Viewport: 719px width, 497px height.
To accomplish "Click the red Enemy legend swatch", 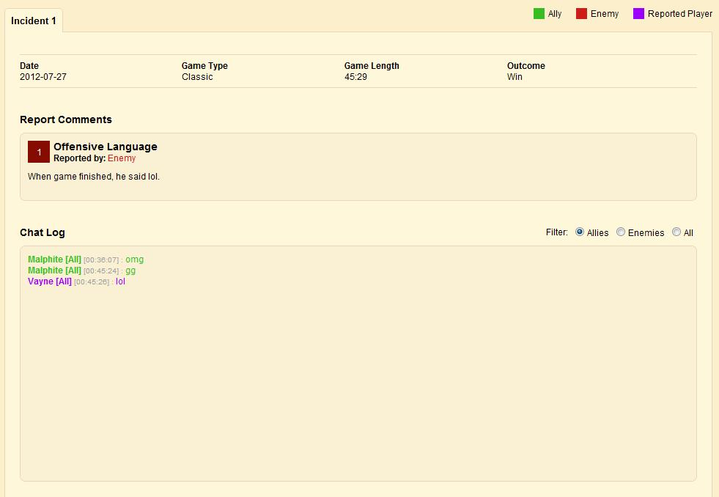I will [581, 13].
